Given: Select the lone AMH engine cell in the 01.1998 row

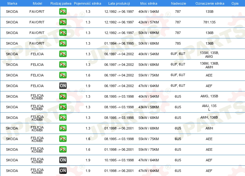Looking at the screenshot, I should coord(209,128).
